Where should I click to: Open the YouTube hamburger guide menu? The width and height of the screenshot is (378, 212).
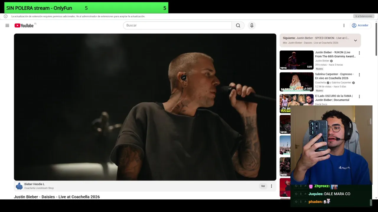7,26
